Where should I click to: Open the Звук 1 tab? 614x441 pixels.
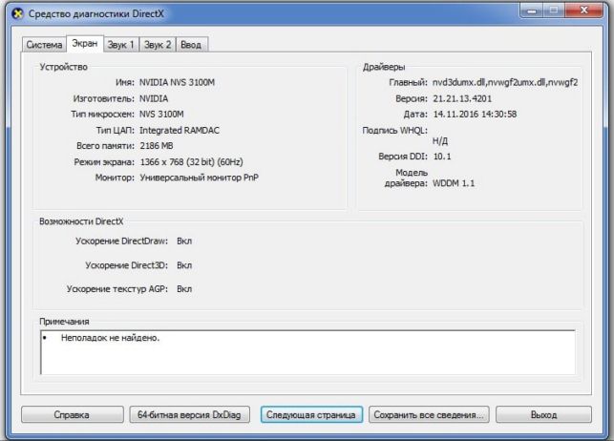click(x=121, y=45)
